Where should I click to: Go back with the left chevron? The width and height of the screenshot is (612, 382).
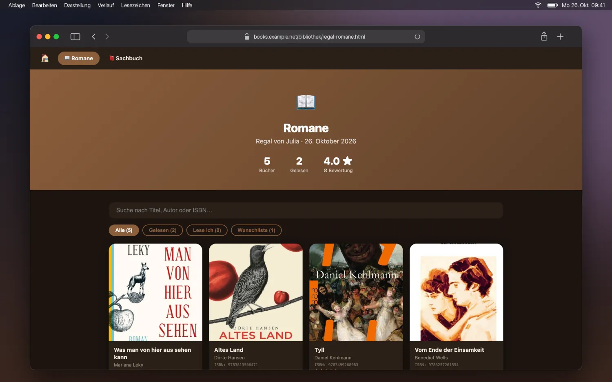[93, 37]
